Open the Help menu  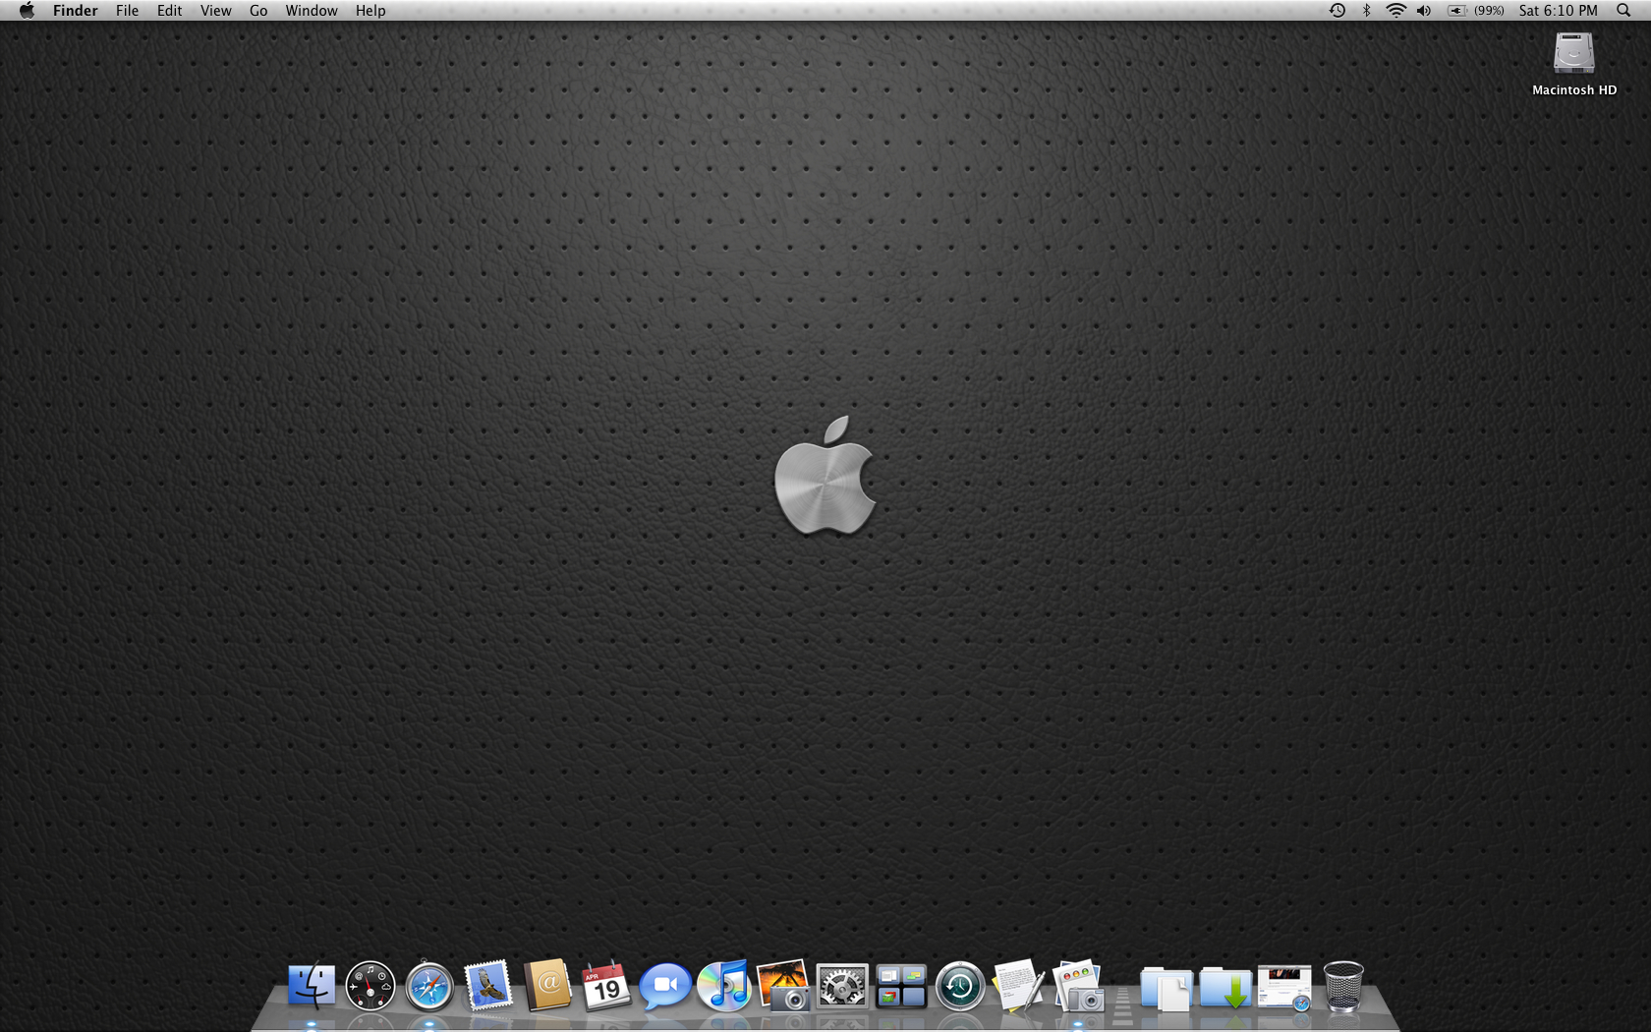(370, 11)
